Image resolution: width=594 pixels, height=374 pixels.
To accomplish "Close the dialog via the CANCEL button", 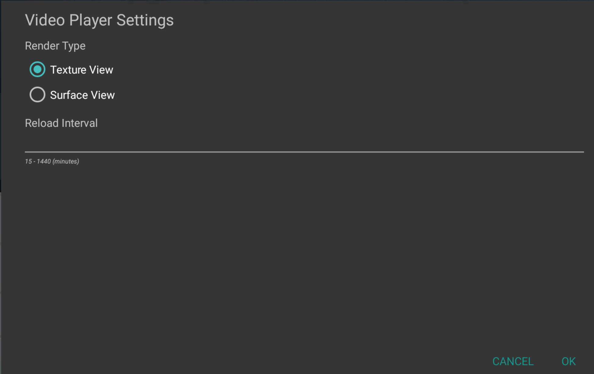I will click(x=513, y=361).
